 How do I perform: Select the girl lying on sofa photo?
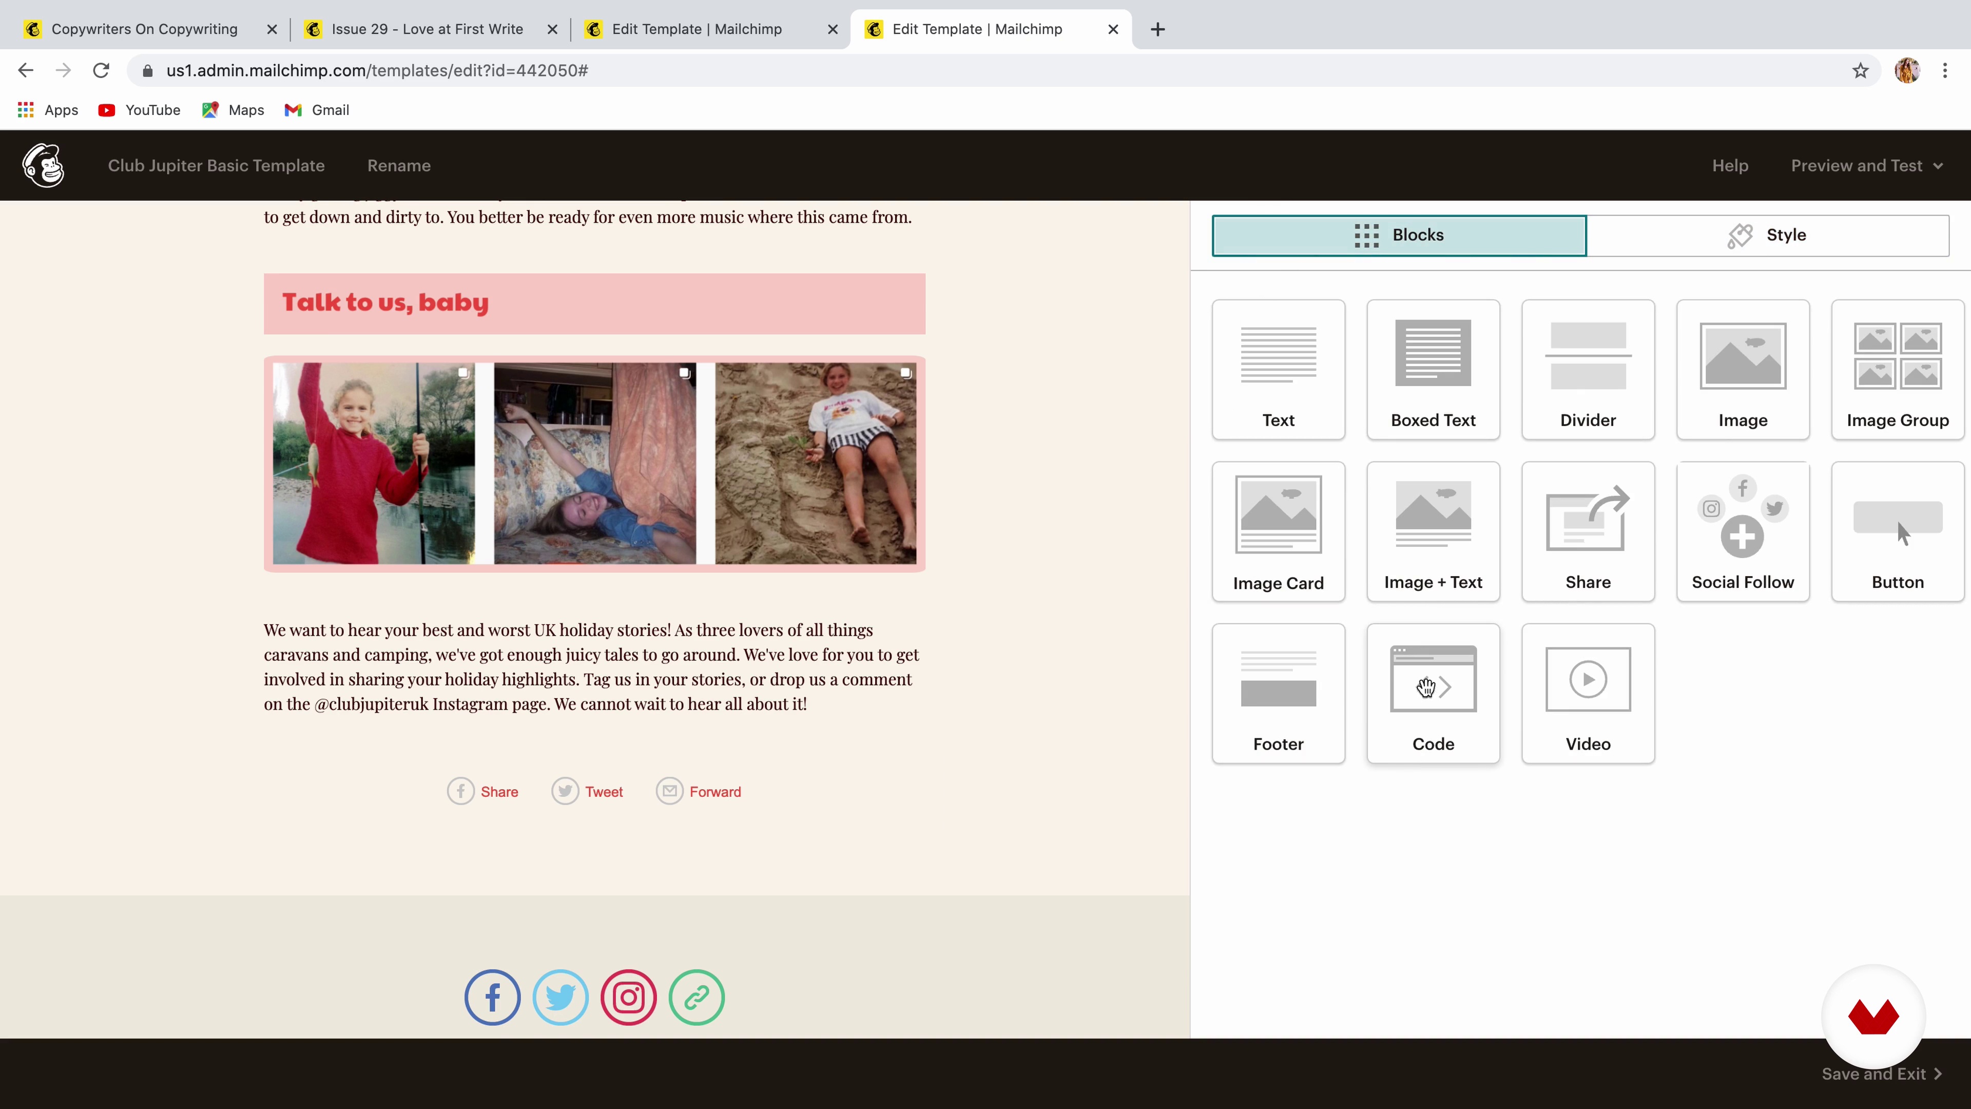[594, 463]
